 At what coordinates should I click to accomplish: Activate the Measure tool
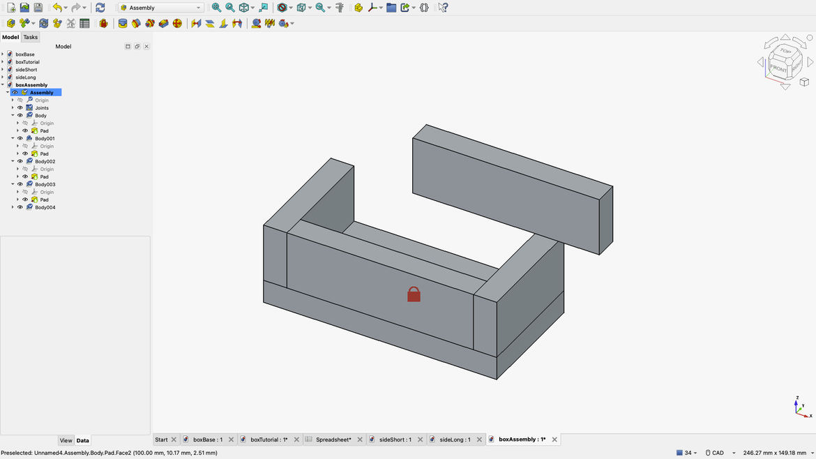[339, 8]
